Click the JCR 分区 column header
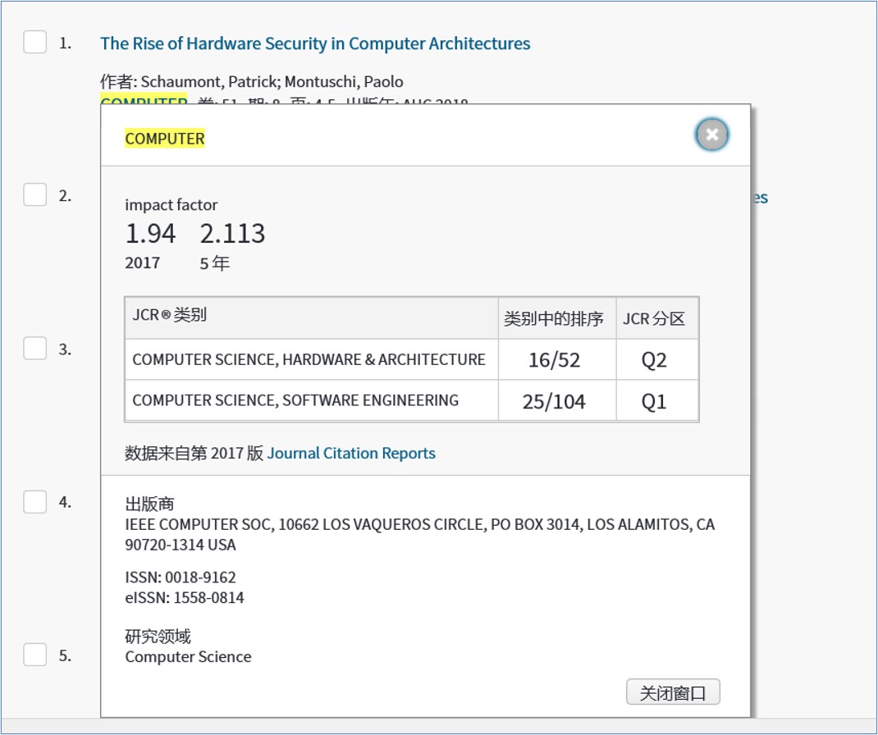Screen dimensions: 878x735 click(654, 318)
